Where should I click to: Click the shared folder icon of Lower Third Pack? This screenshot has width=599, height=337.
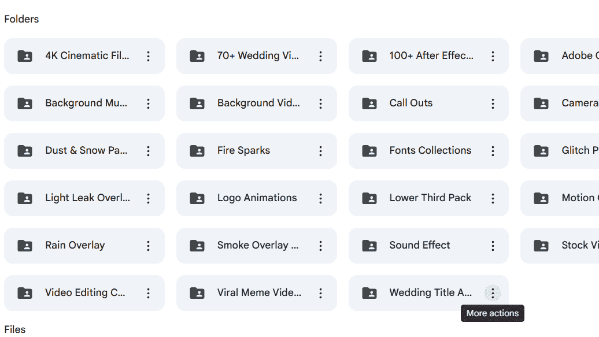[x=369, y=198]
